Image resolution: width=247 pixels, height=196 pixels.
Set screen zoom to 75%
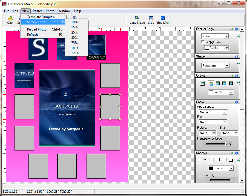(x=76, y=43)
